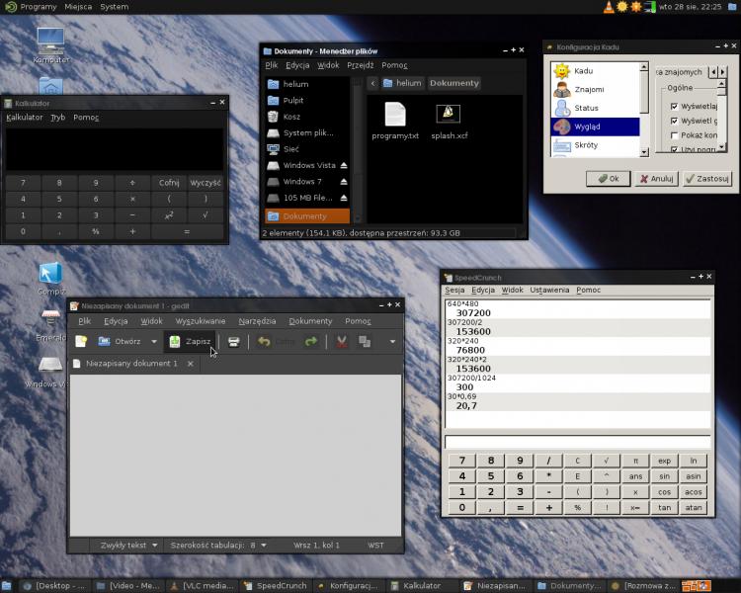Viewport: 741px width, 593px height.
Task: Click the SpeedCrunch expression input field
Action: pyautogui.click(x=577, y=442)
